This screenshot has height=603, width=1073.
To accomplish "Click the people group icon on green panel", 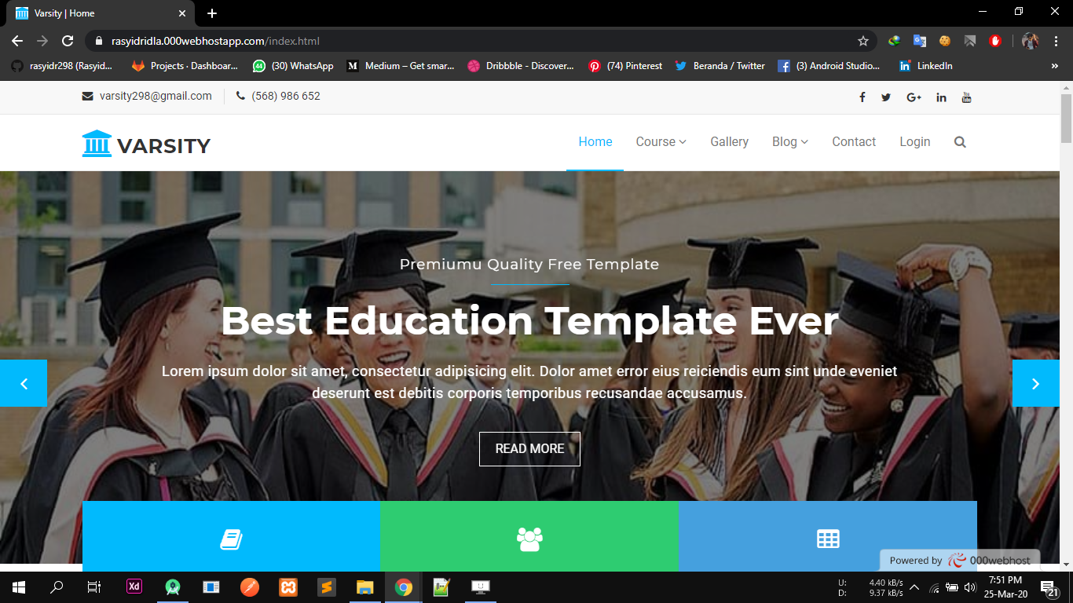I will pyautogui.click(x=529, y=539).
